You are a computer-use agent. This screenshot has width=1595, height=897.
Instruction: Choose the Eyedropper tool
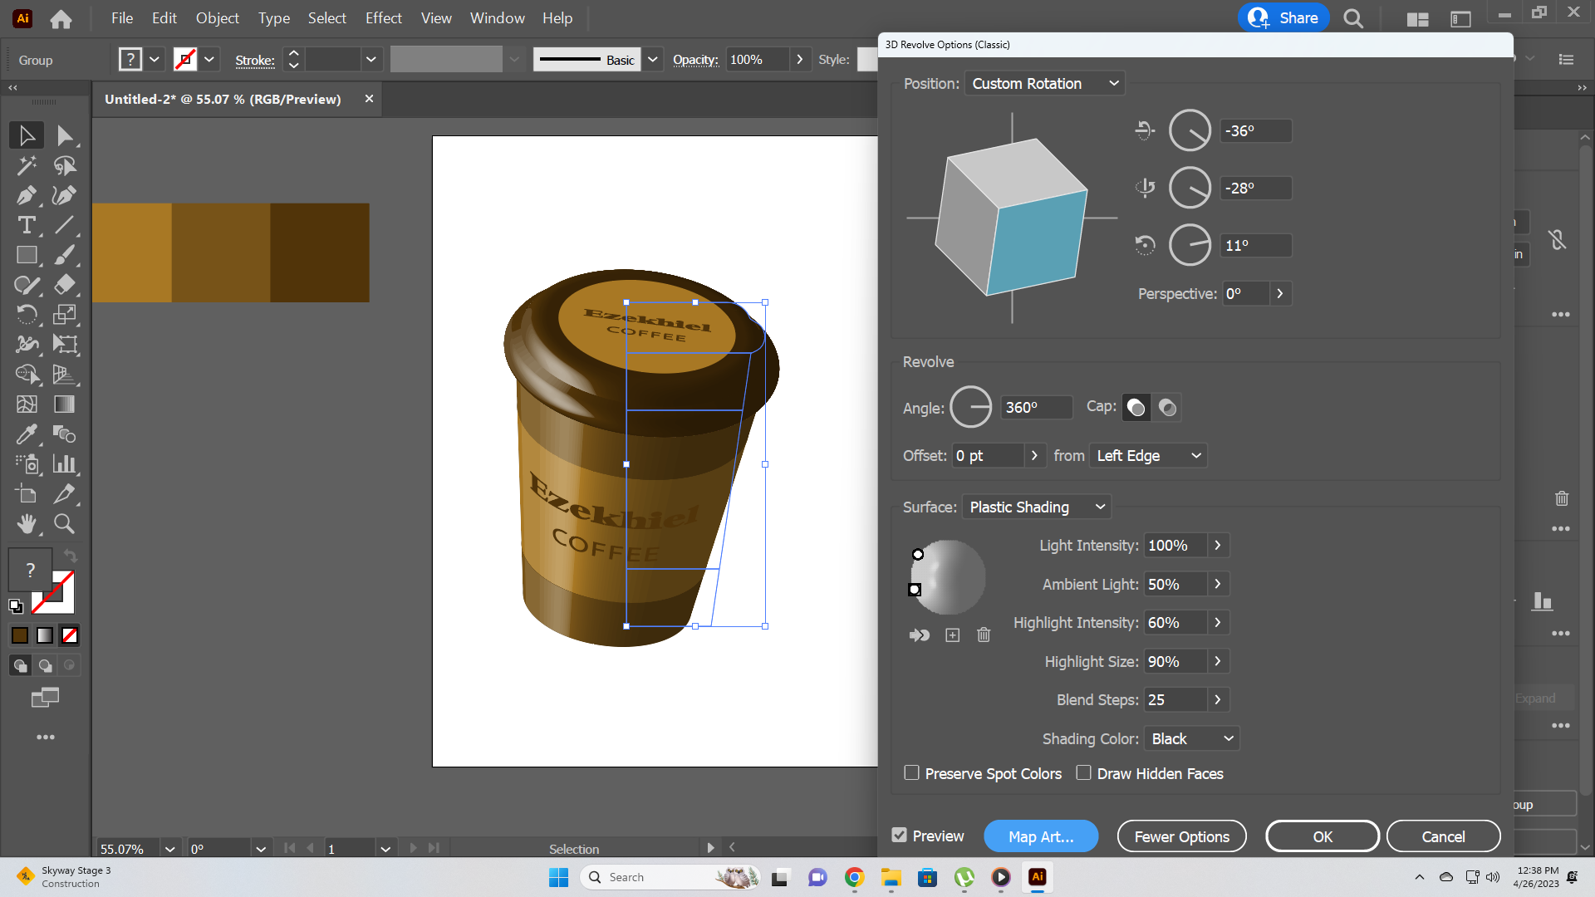coord(26,434)
